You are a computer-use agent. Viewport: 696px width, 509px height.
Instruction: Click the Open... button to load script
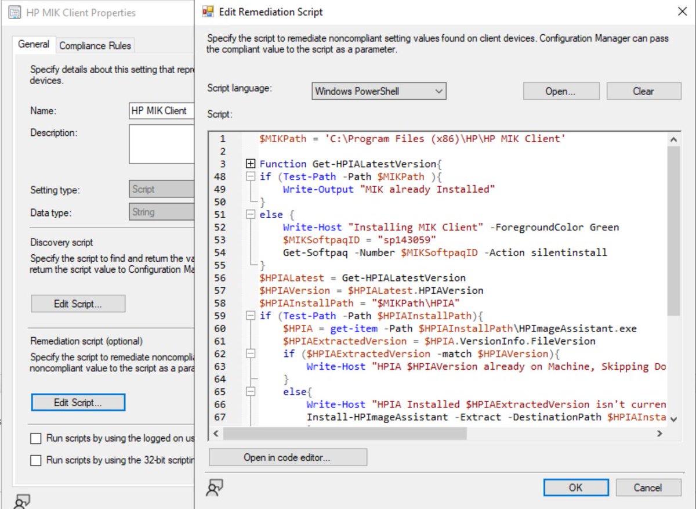click(560, 91)
